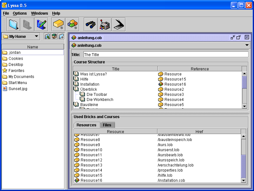Image resolution: width=254 pixels, height=191 pixels.
Task: Select the Hilfe course entry
Action: tap(84, 79)
